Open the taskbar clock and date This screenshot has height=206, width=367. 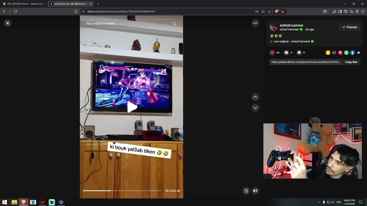pos(350,202)
